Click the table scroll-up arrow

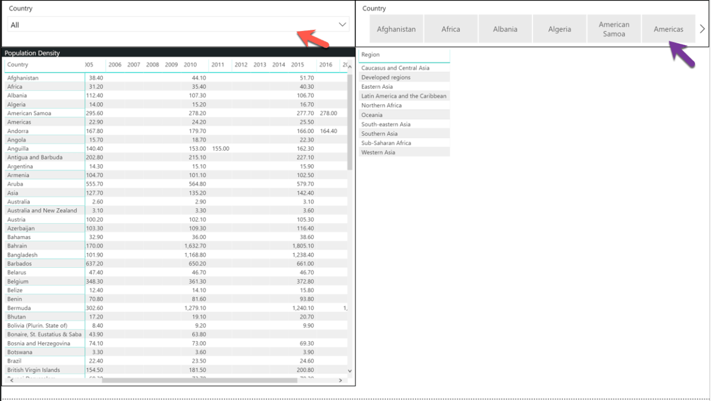350,67
